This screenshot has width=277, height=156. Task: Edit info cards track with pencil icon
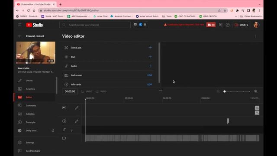pyautogui.click(x=77, y=121)
